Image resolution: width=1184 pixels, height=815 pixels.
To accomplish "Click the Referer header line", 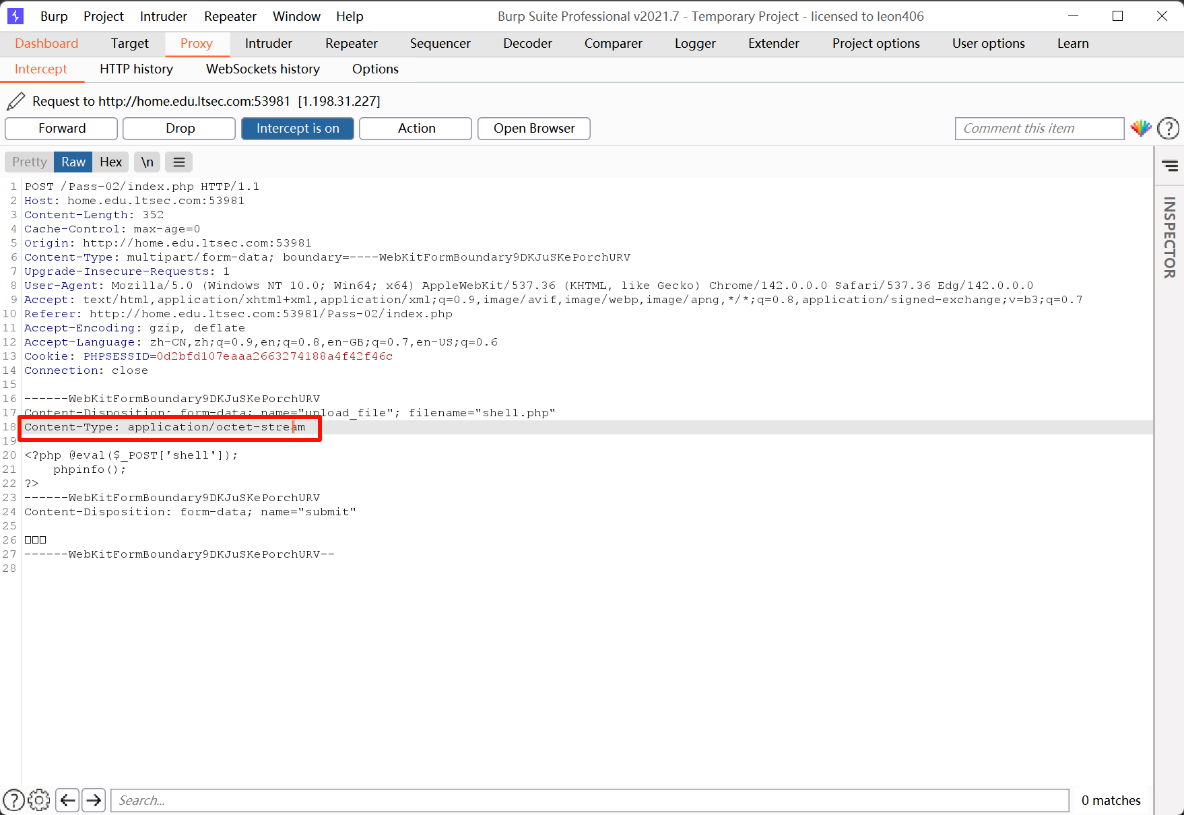I will (x=238, y=314).
